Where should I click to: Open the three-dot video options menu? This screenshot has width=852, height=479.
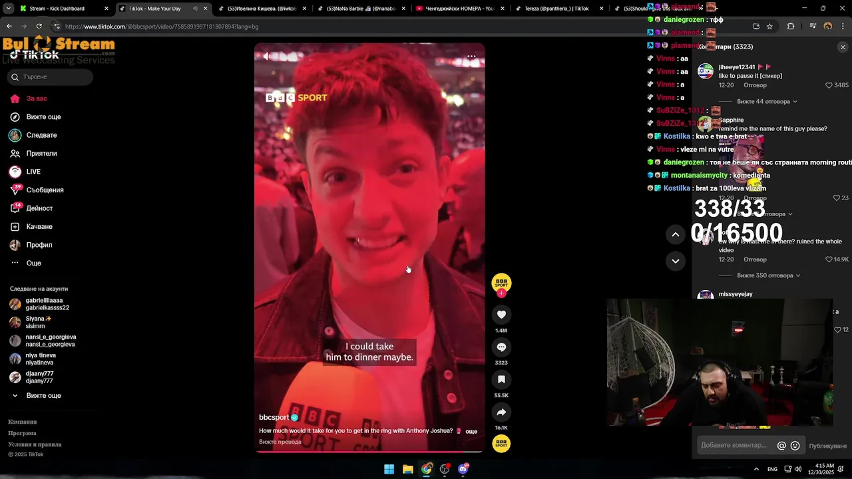(471, 57)
